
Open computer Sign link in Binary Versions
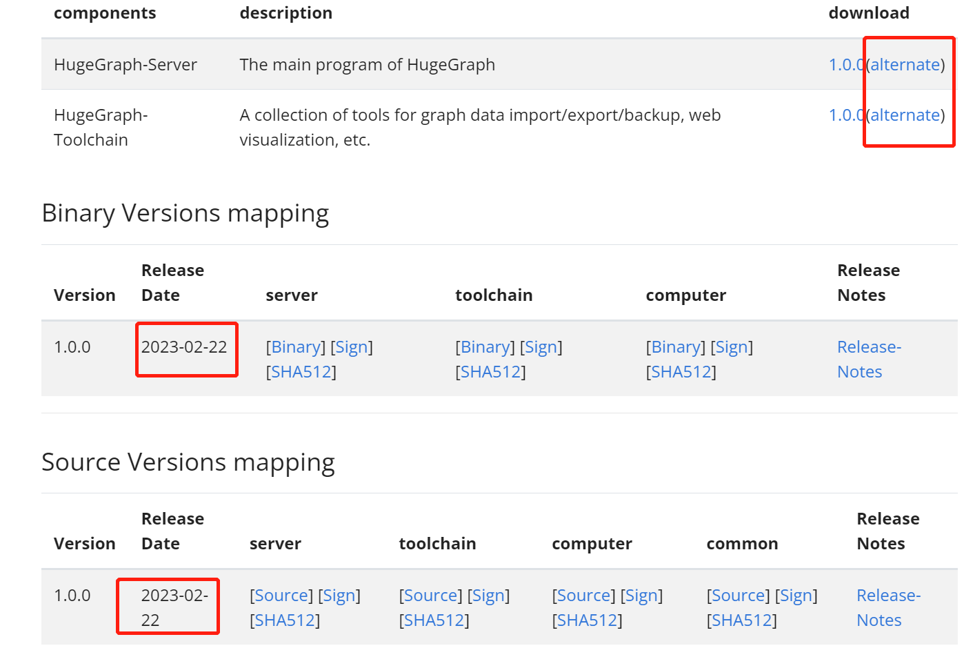(732, 346)
